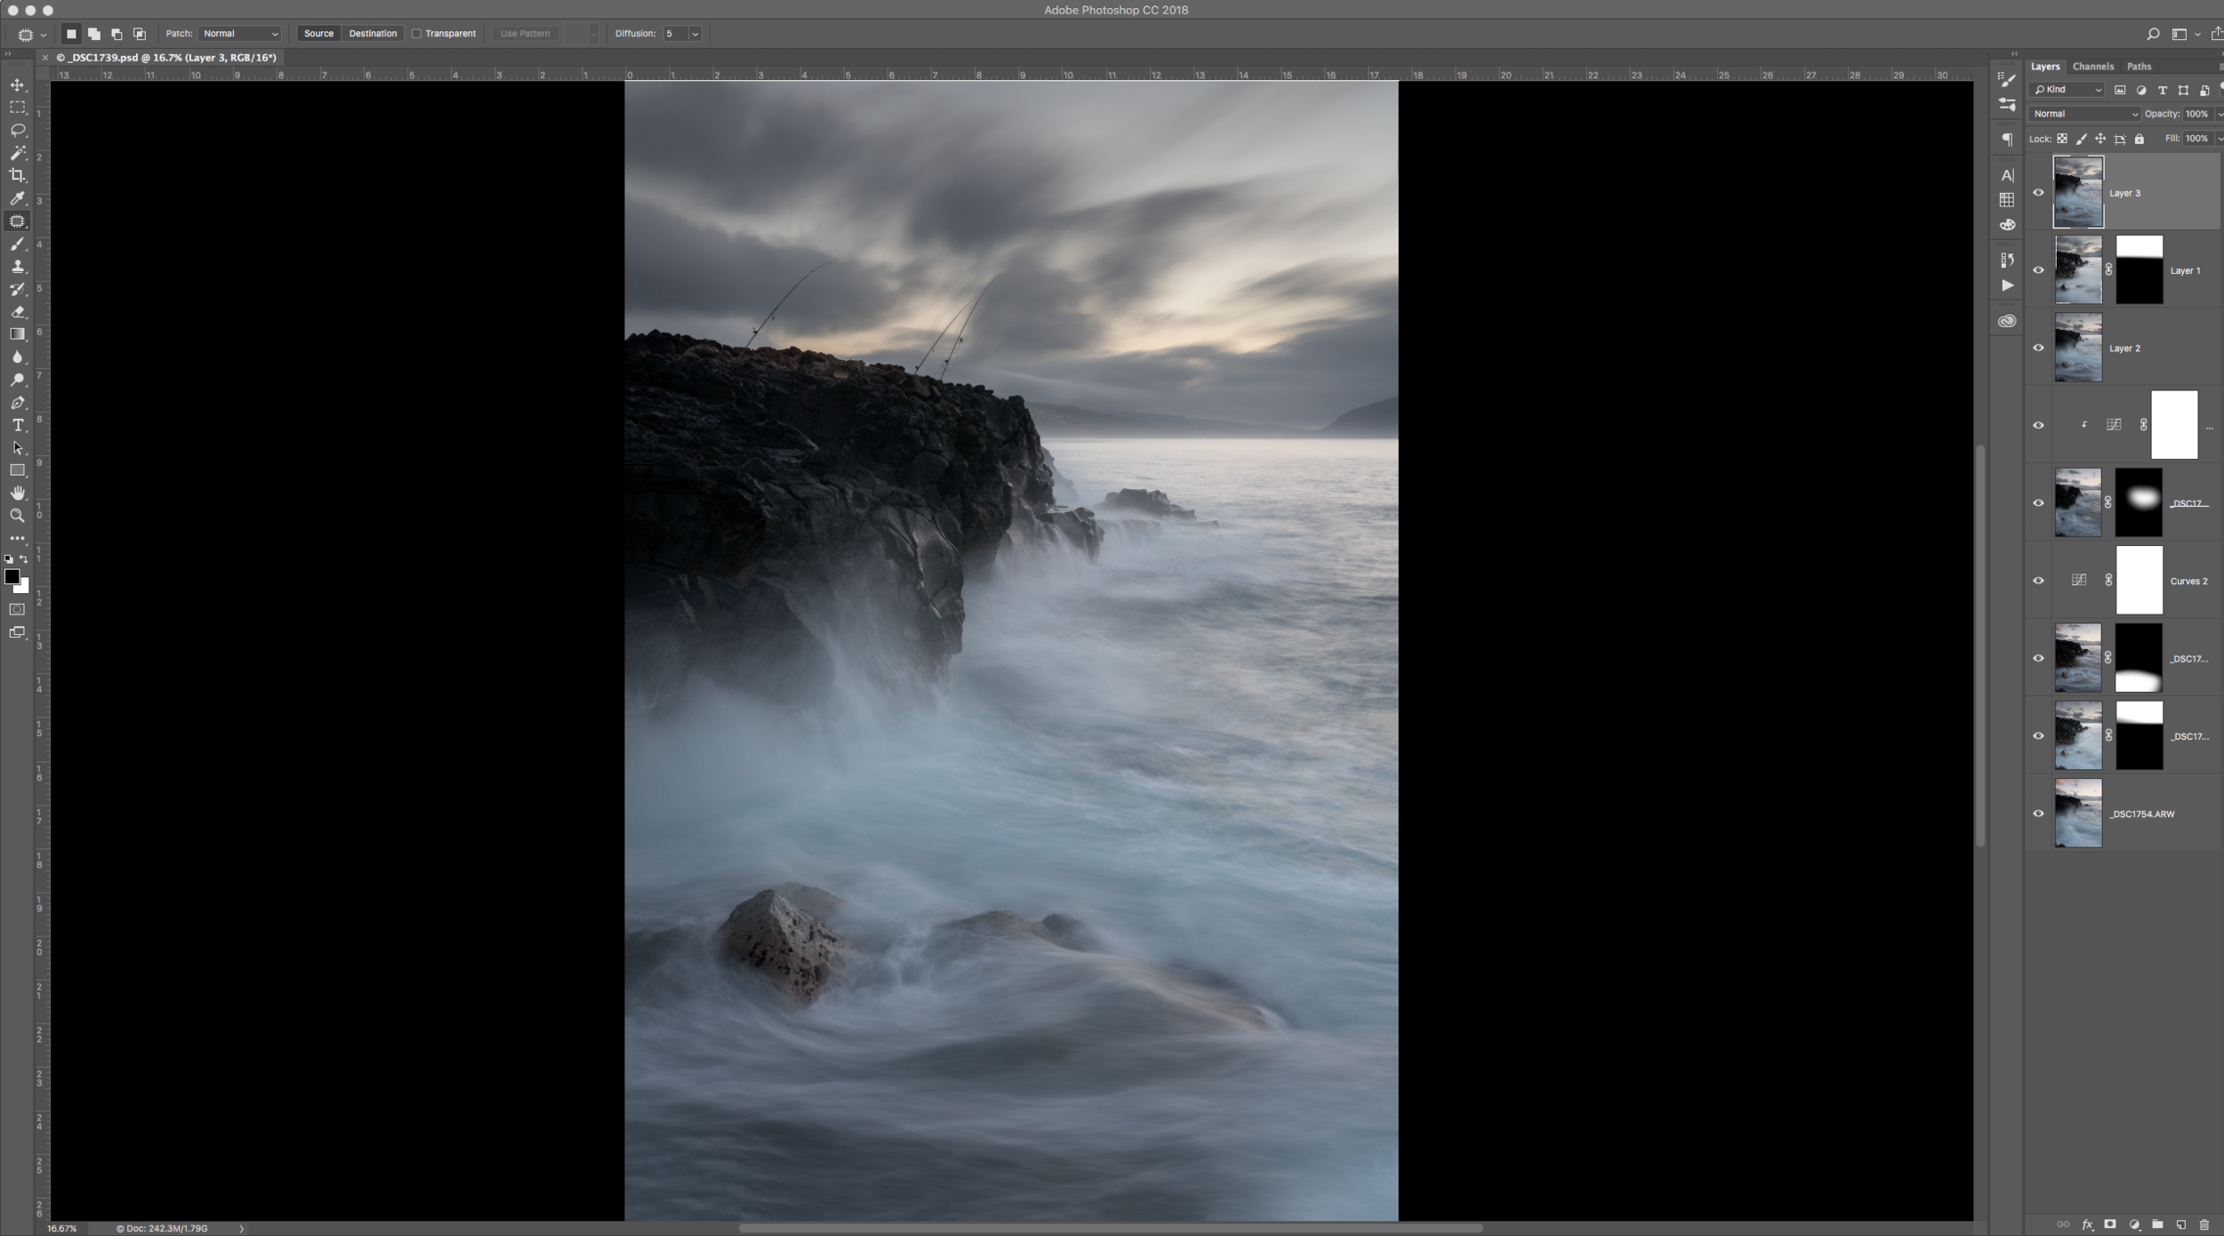
Task: Select the Patch tool in left toolbar
Action: (x=17, y=221)
